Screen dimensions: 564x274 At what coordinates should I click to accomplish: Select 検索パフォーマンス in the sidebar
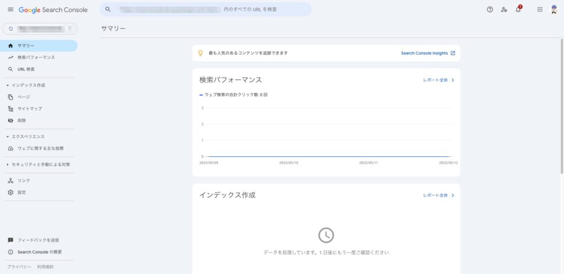coord(36,57)
